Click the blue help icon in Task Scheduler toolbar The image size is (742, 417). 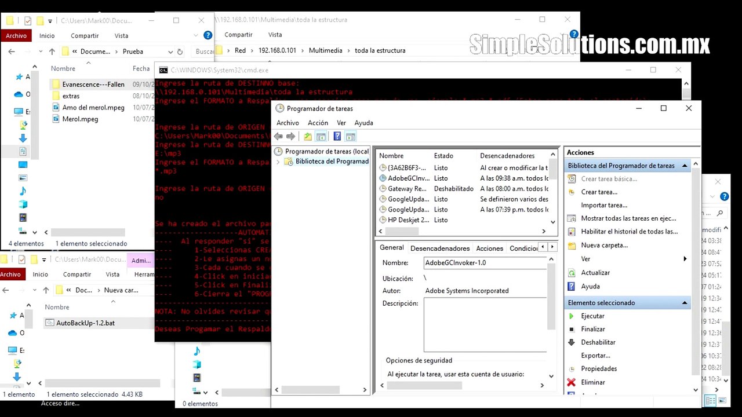point(337,137)
